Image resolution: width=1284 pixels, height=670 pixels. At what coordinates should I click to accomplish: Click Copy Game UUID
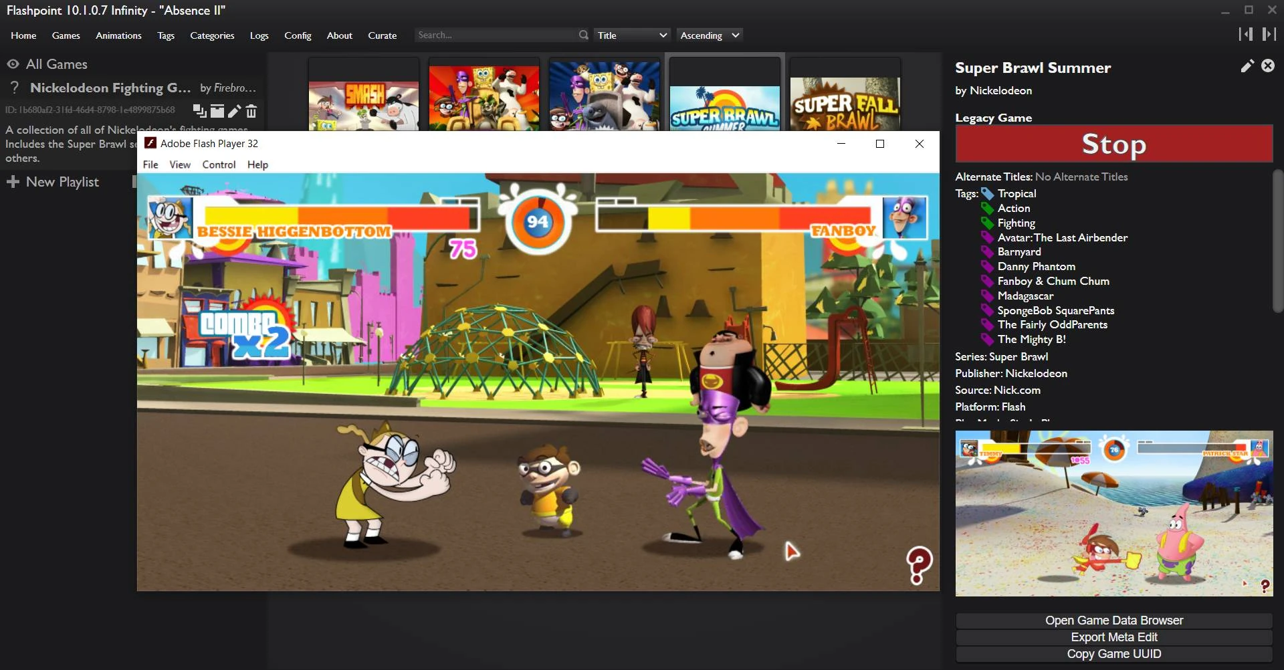click(1113, 654)
